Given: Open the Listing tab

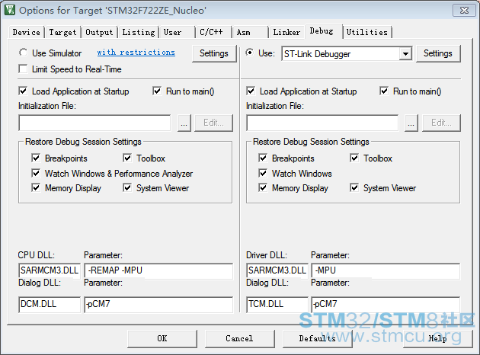Looking at the screenshot, I should pos(139,32).
